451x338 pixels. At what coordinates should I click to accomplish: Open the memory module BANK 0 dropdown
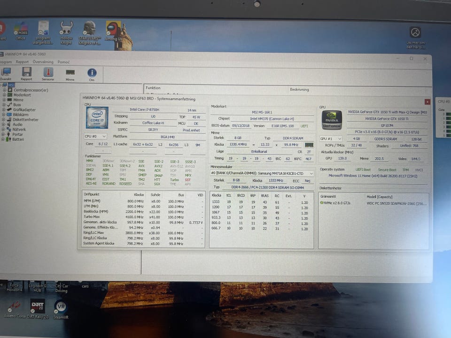click(262, 173)
